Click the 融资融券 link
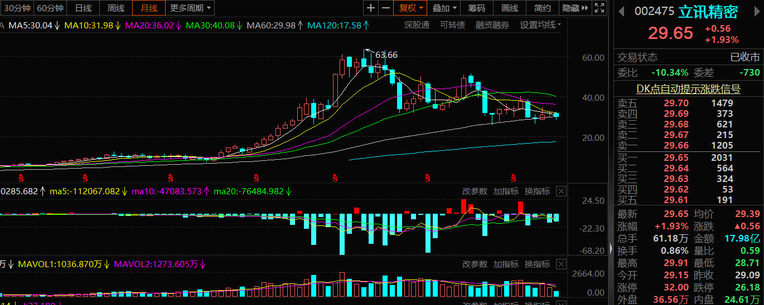The height and width of the screenshot is (305, 764). (x=492, y=25)
